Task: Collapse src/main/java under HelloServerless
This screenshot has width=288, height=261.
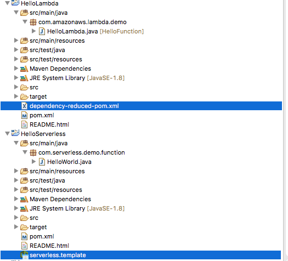Action: pos(16,143)
